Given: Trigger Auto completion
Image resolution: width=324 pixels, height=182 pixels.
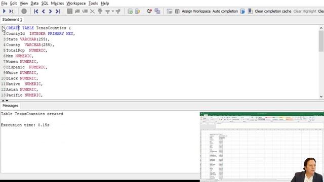Looking at the screenshot, I should point(225,11).
